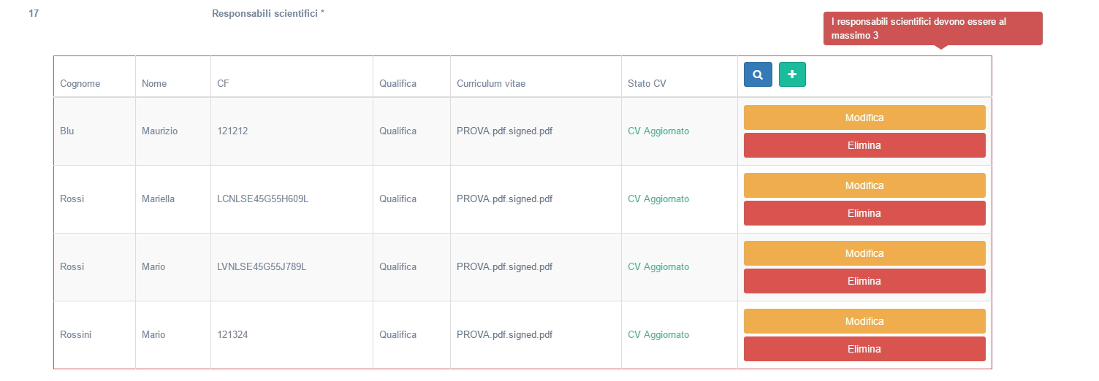Screen dimensions: 1099x381
Task: Delete the Rossi Mariella row
Action: coord(864,213)
